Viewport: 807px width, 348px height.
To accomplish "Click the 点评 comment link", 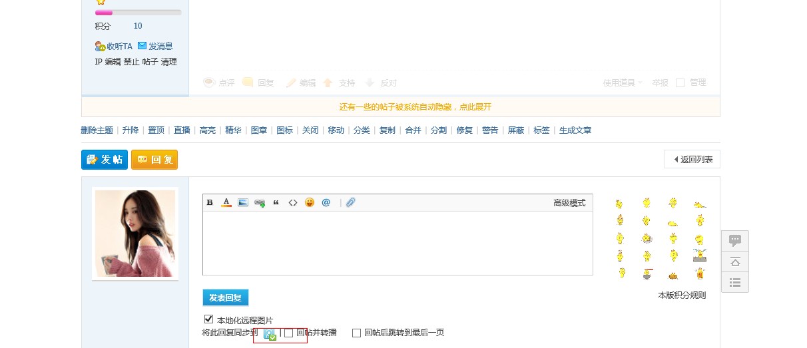I will (x=219, y=83).
